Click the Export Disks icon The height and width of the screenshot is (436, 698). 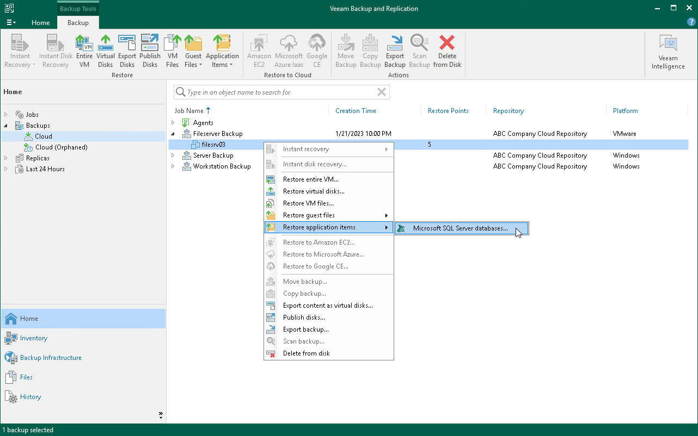point(127,50)
